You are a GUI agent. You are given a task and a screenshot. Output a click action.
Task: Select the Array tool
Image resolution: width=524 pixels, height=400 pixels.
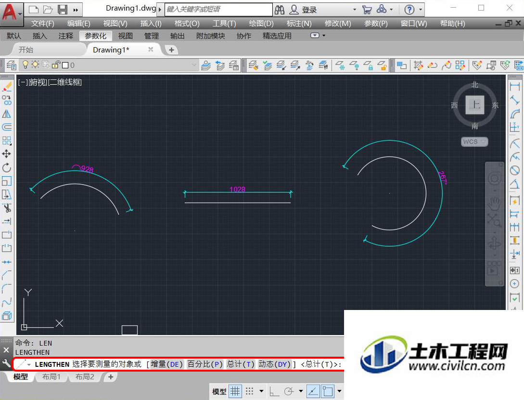[7, 141]
